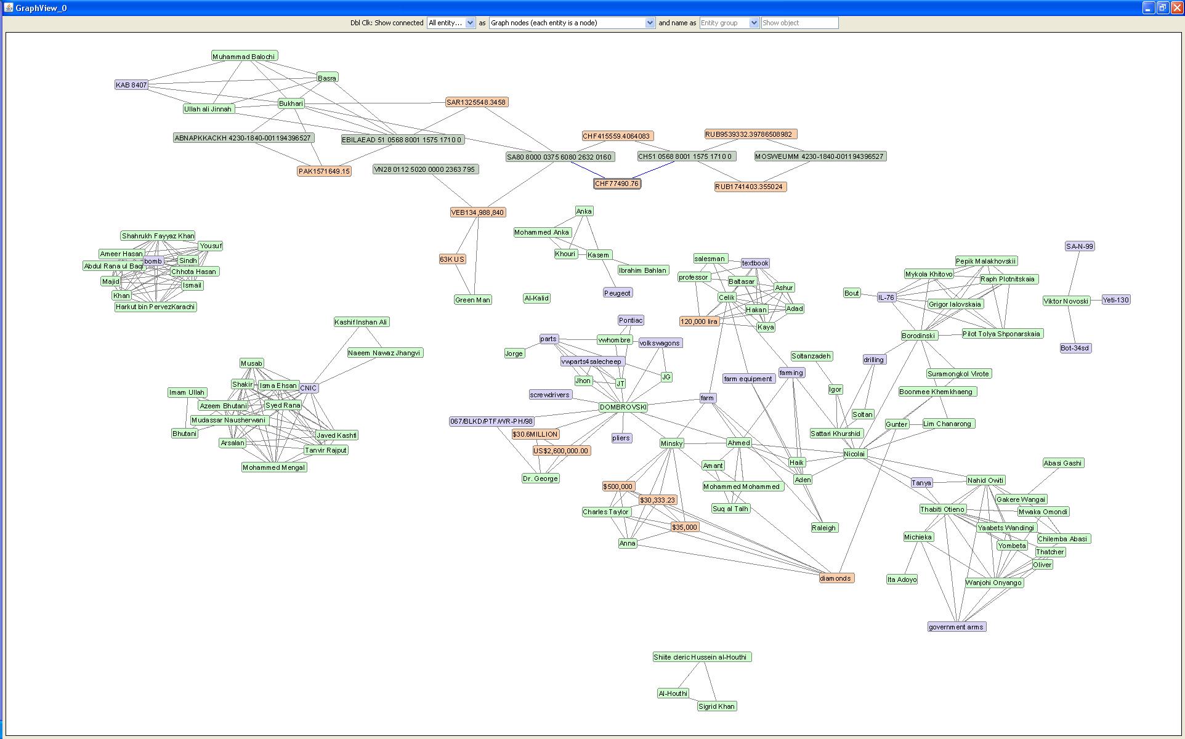Image resolution: width=1185 pixels, height=739 pixels.
Task: Select the Ullah ali Jinnah node
Action: click(208, 109)
